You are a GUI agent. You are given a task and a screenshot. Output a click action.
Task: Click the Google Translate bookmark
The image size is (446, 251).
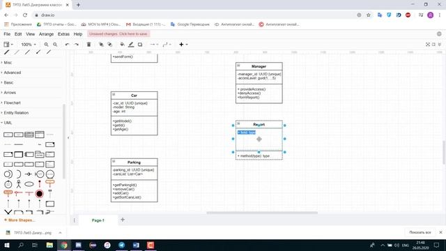pos(190,24)
